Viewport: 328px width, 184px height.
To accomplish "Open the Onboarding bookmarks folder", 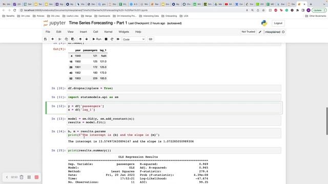I will pos(169,16).
